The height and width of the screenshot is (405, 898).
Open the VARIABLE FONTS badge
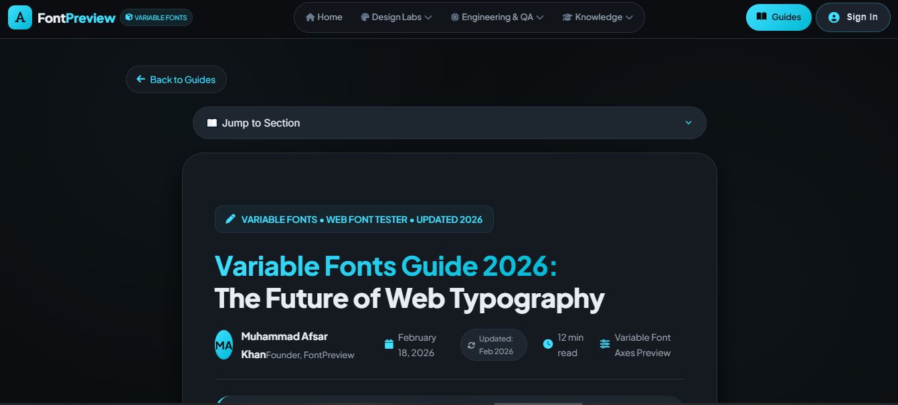(x=156, y=17)
